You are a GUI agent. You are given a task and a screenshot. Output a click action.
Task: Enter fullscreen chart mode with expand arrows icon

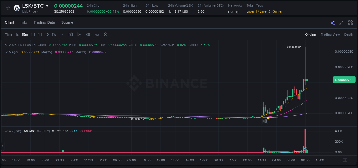point(341,23)
